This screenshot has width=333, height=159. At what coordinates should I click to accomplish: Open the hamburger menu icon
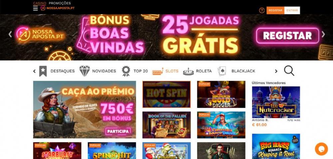coord(36,8)
